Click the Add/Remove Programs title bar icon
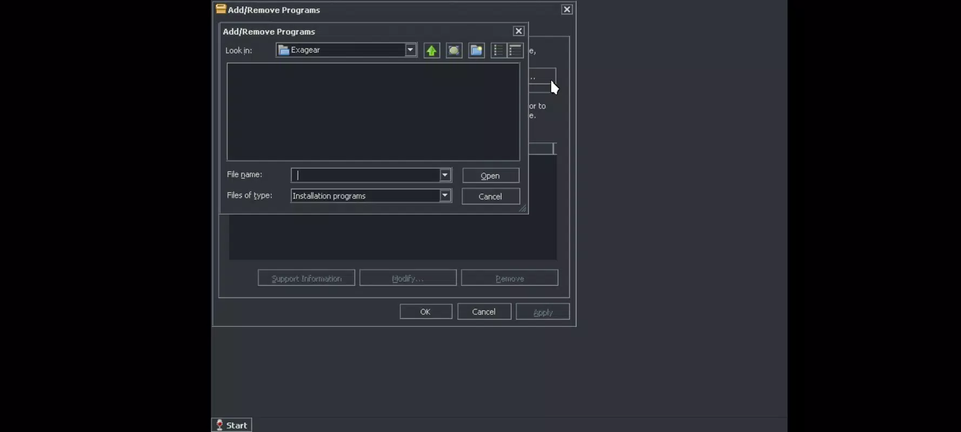The width and height of the screenshot is (961, 432). click(221, 9)
